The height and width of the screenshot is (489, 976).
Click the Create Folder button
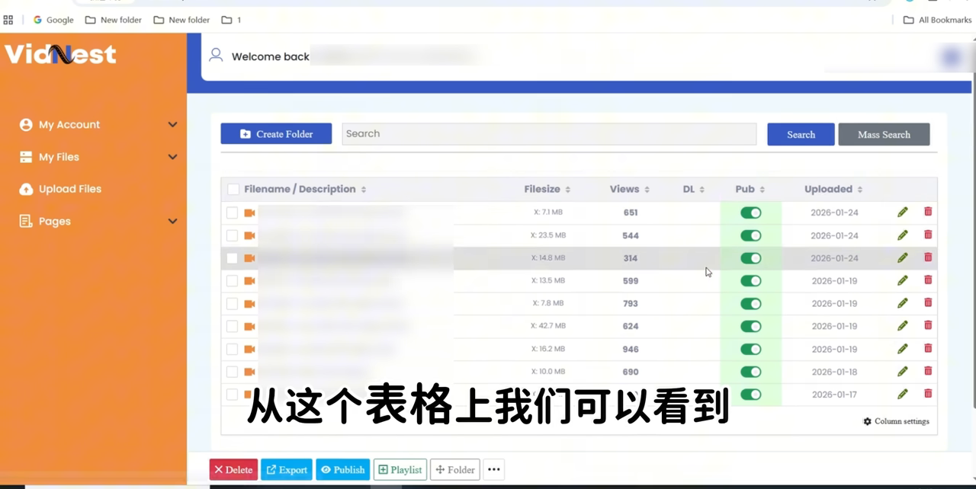(276, 133)
